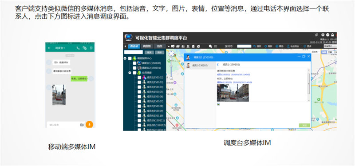This screenshot has width=355, height=166.
Task: Tap the attachment paperclip icon in mobile chat
Action: [x=84, y=48]
